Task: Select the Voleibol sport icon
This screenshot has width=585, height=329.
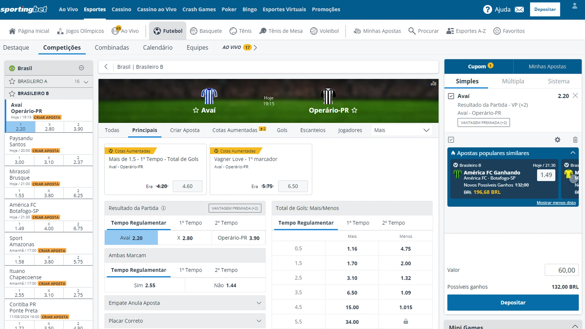Action: 314,30
